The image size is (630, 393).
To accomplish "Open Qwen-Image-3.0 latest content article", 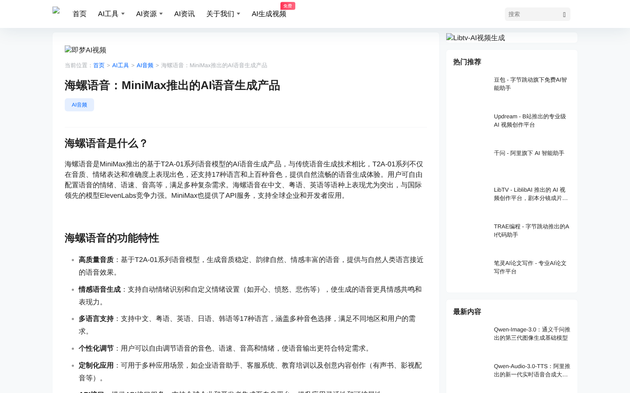I will coord(532,334).
